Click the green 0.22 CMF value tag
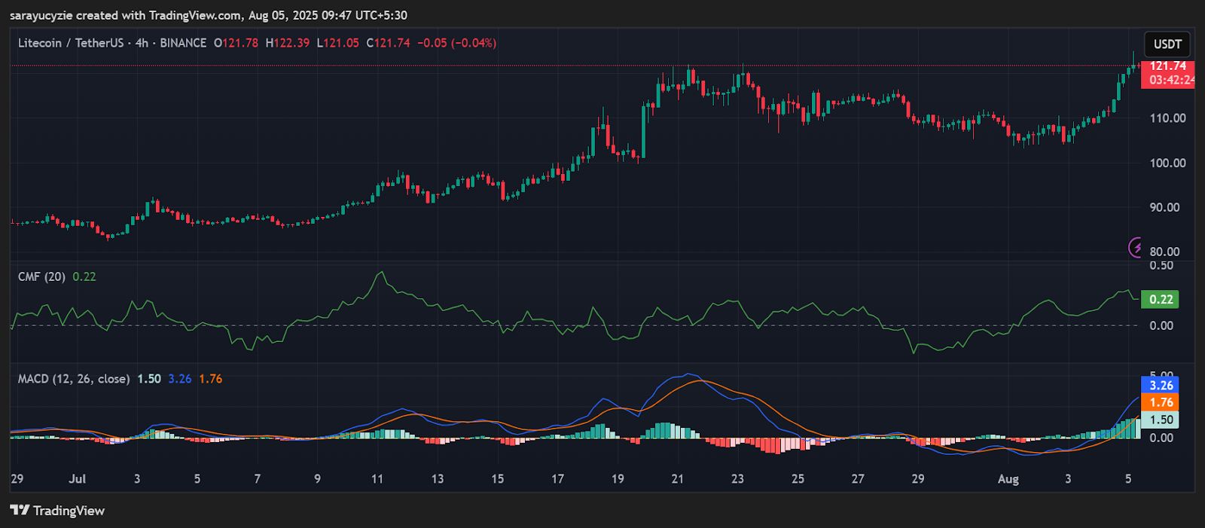The height and width of the screenshot is (528, 1205). (x=1161, y=299)
